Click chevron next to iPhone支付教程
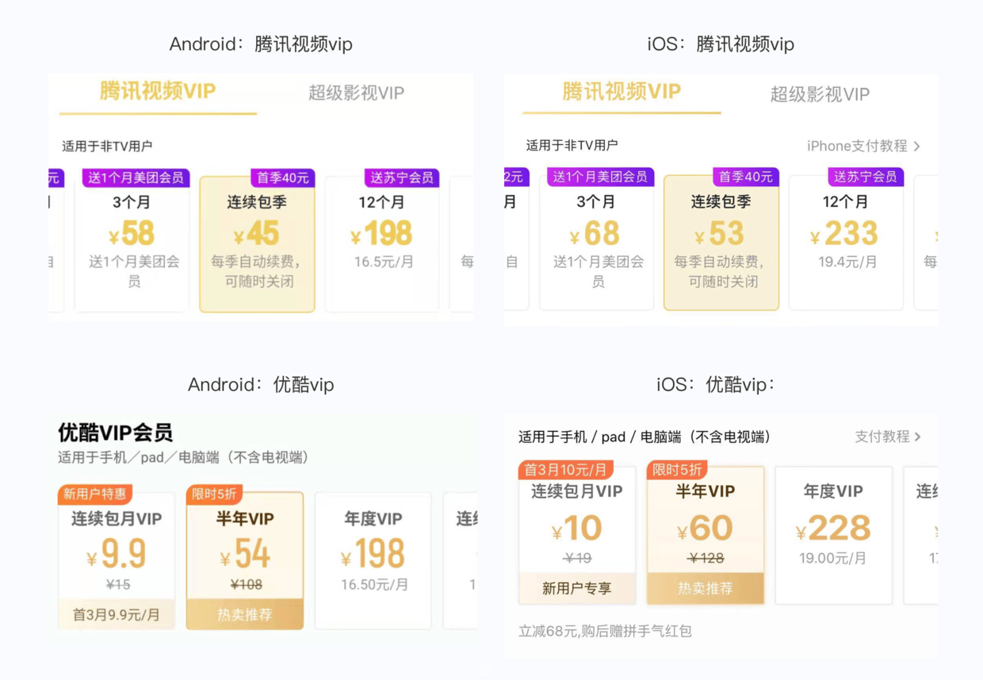The image size is (983, 680). (x=917, y=146)
